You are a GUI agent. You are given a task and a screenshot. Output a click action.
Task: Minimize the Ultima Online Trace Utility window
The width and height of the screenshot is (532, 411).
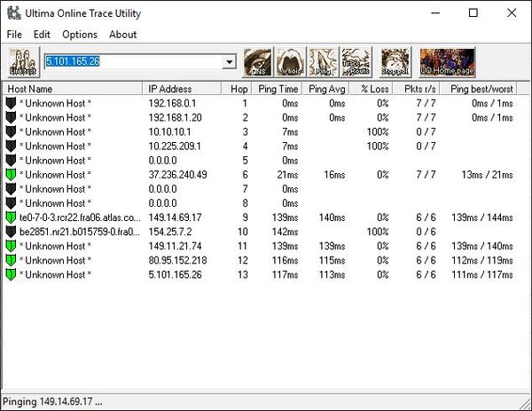[435, 13]
